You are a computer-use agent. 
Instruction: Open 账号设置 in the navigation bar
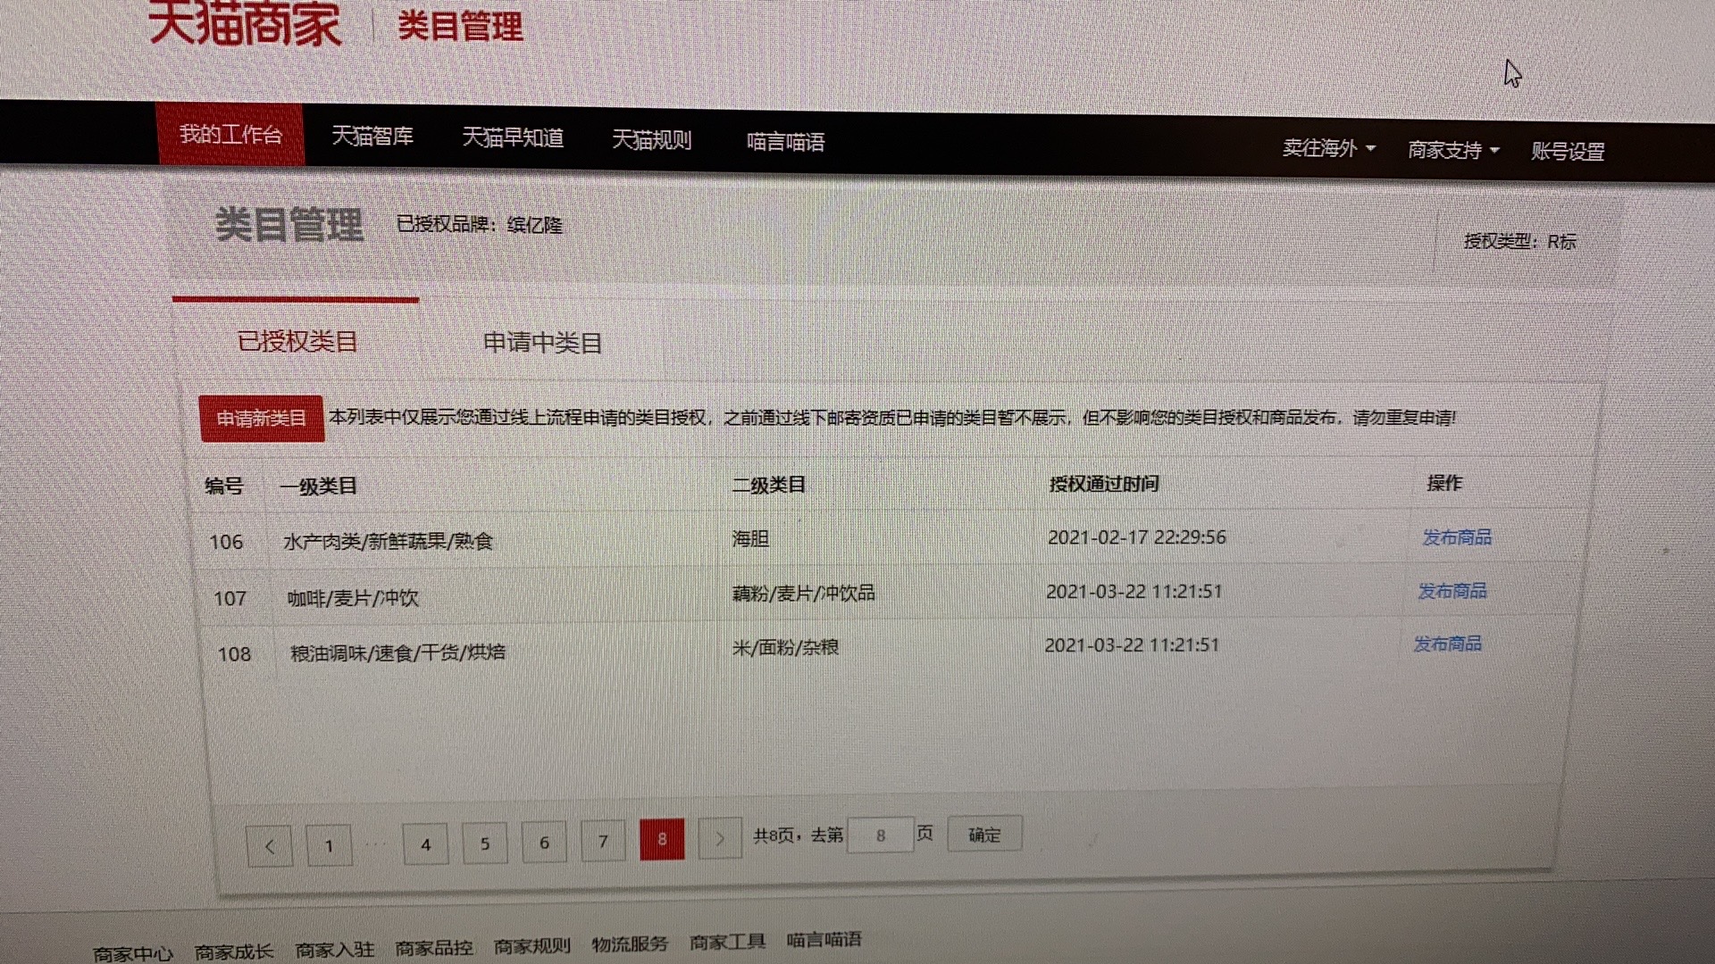[x=1568, y=152]
